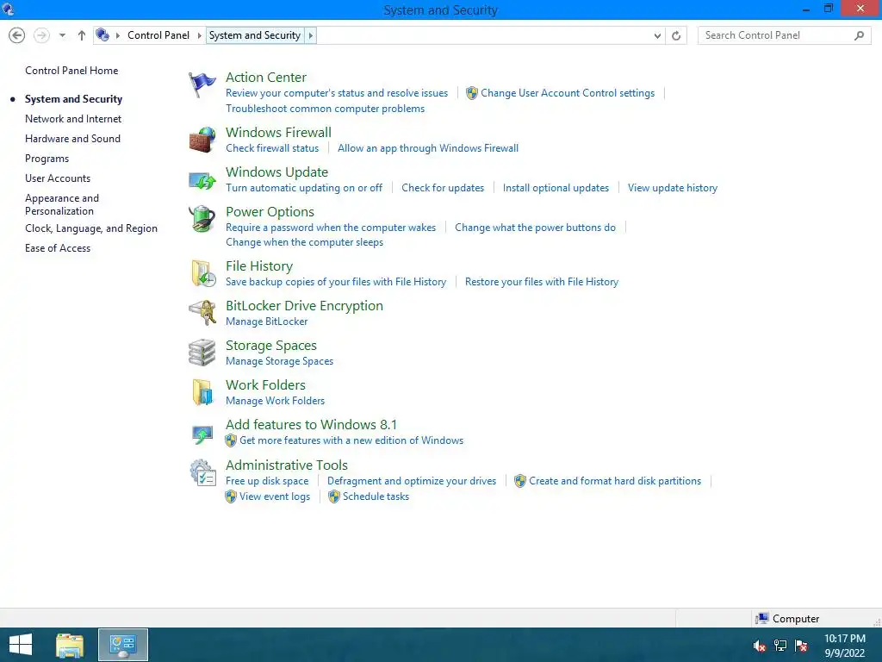Click the muted speaker tray icon

point(760,646)
